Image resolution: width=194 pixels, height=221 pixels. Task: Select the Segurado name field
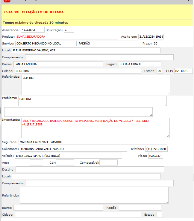[93, 142]
